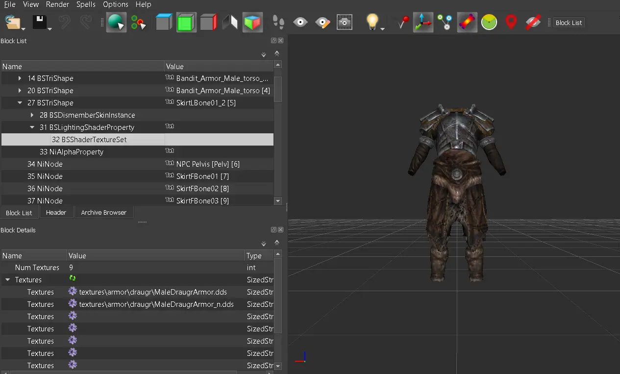Select the Walk footsteps view icon

coord(278,23)
